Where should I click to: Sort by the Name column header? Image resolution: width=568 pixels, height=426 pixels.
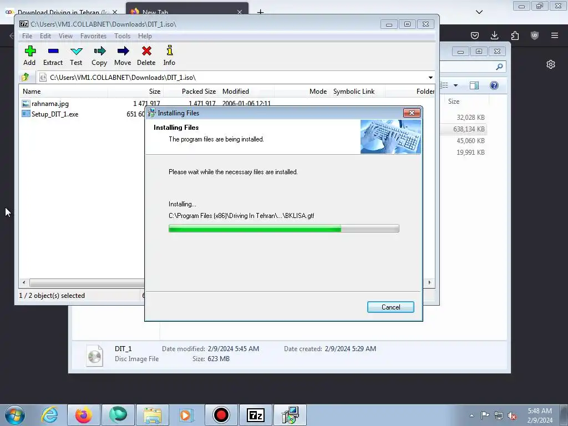64,92
